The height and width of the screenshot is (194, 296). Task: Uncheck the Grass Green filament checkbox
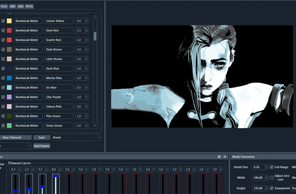pos(3,125)
